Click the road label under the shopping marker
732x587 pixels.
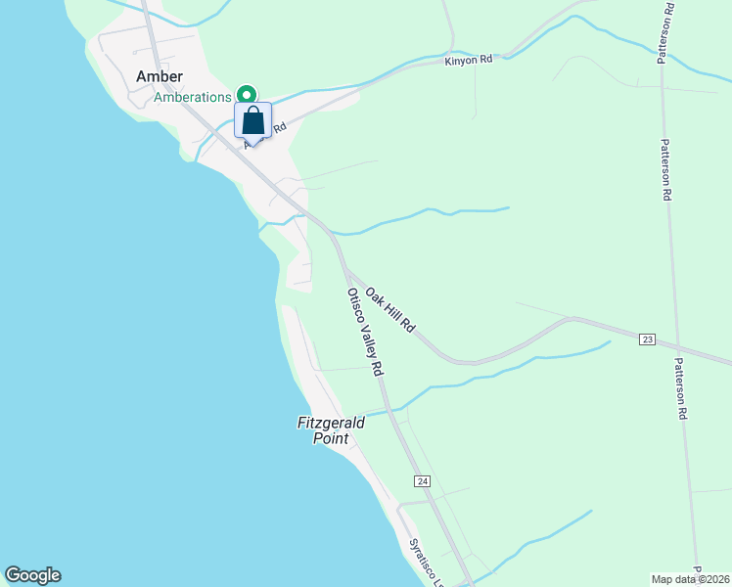265,136
